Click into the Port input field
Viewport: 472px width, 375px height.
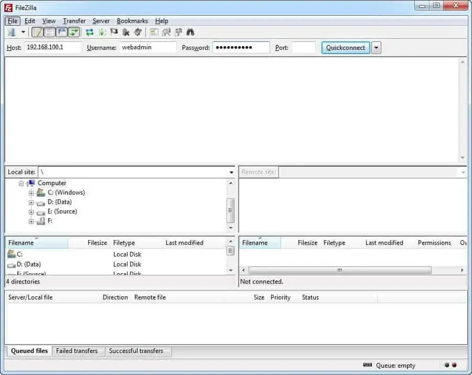click(x=304, y=48)
